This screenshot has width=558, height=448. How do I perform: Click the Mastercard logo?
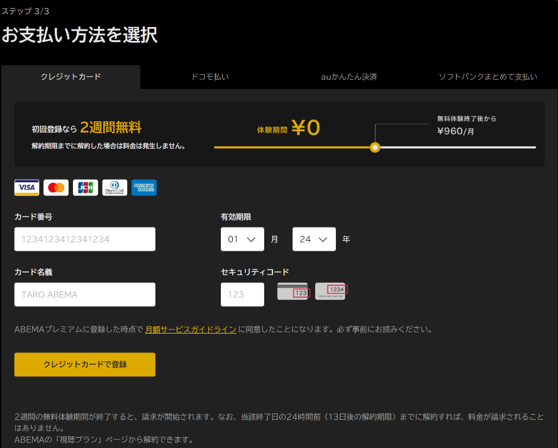[56, 188]
